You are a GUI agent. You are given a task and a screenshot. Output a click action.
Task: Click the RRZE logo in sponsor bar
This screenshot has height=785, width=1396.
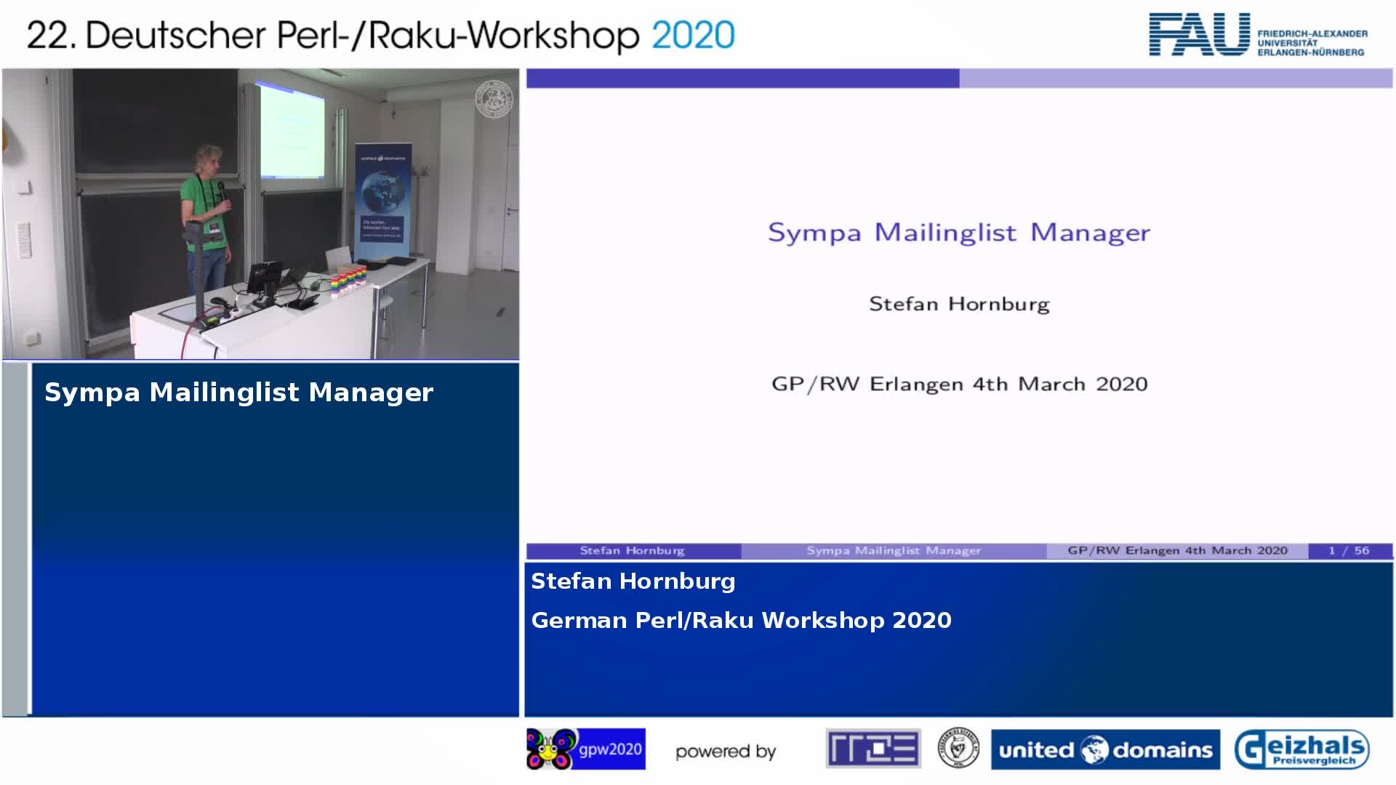873,749
